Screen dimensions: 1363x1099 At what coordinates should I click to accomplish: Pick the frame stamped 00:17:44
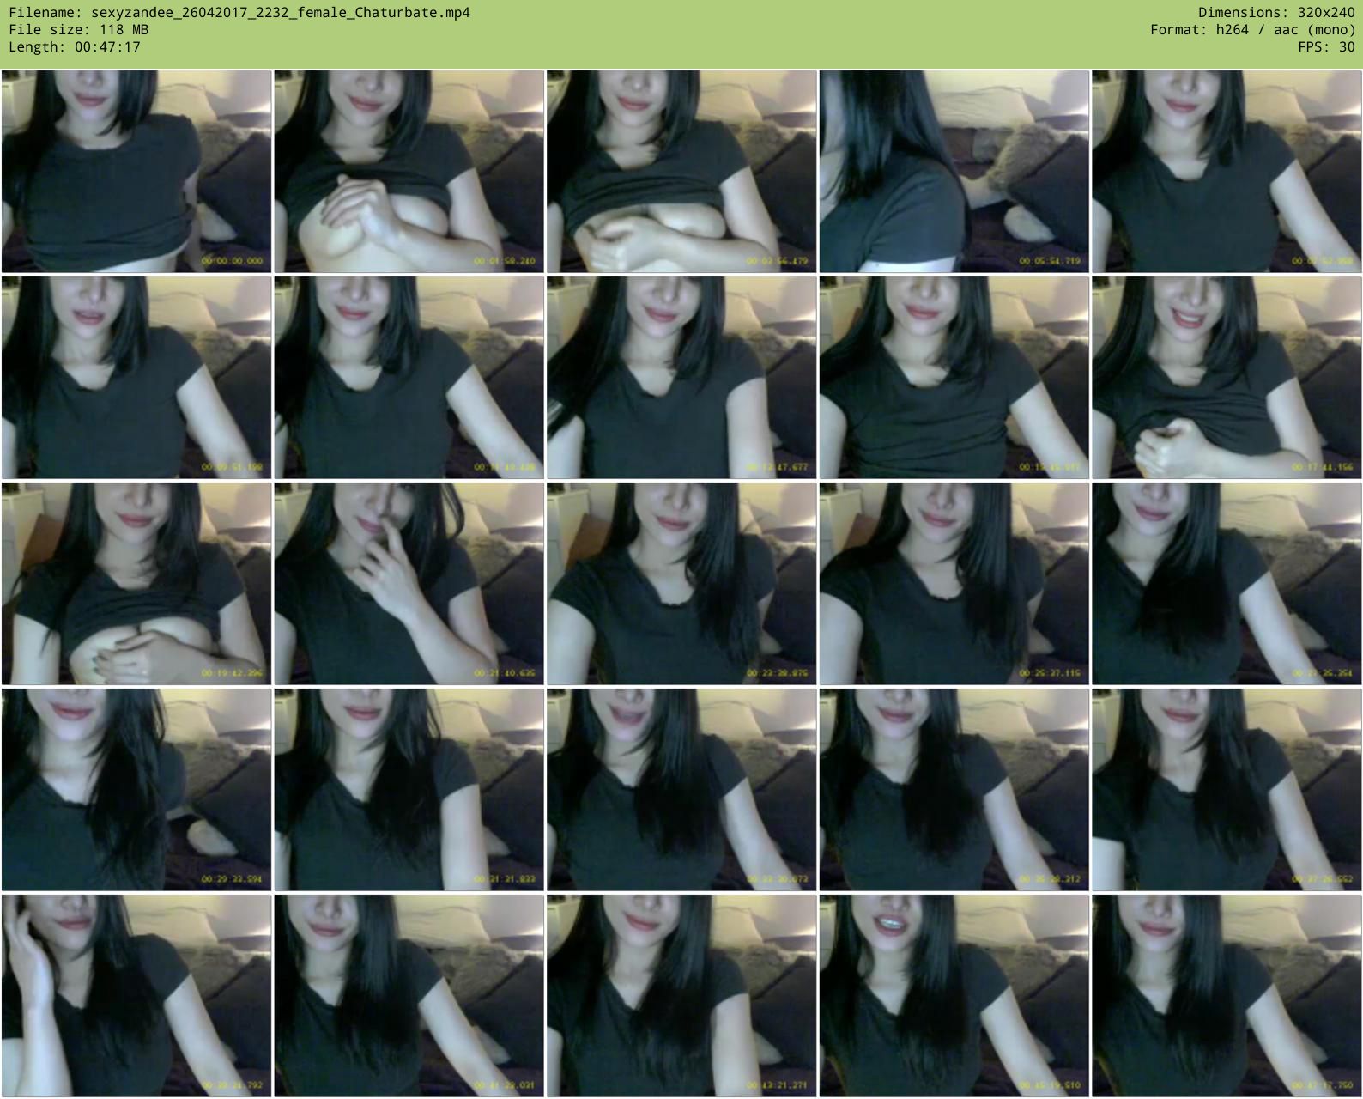(x=1227, y=378)
